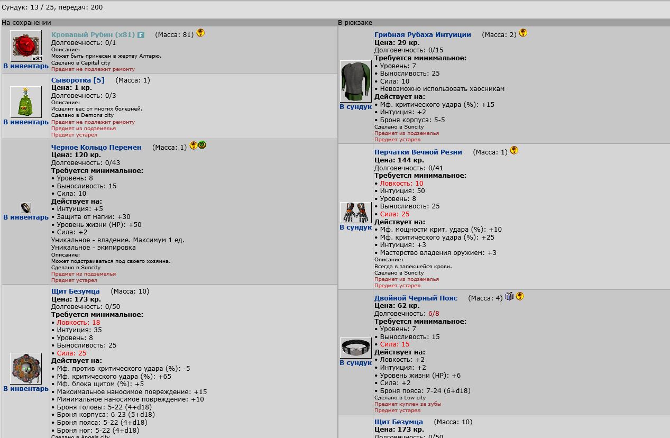The height and width of the screenshot is (438, 670).
Task: Click Может быть принесен в жертву Алтарю text
Action: (x=106, y=56)
